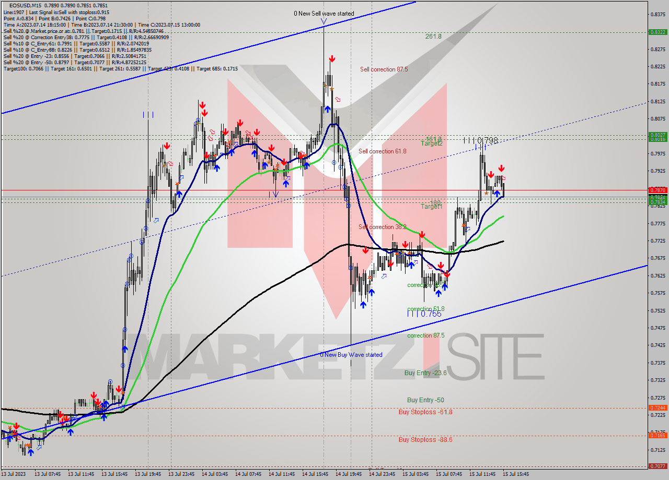
Task: Click the red 0.7870 current price tag
Action: tap(657, 190)
